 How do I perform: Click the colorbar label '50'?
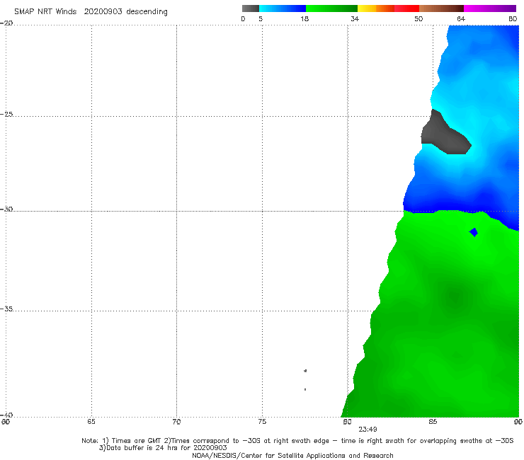click(x=418, y=18)
